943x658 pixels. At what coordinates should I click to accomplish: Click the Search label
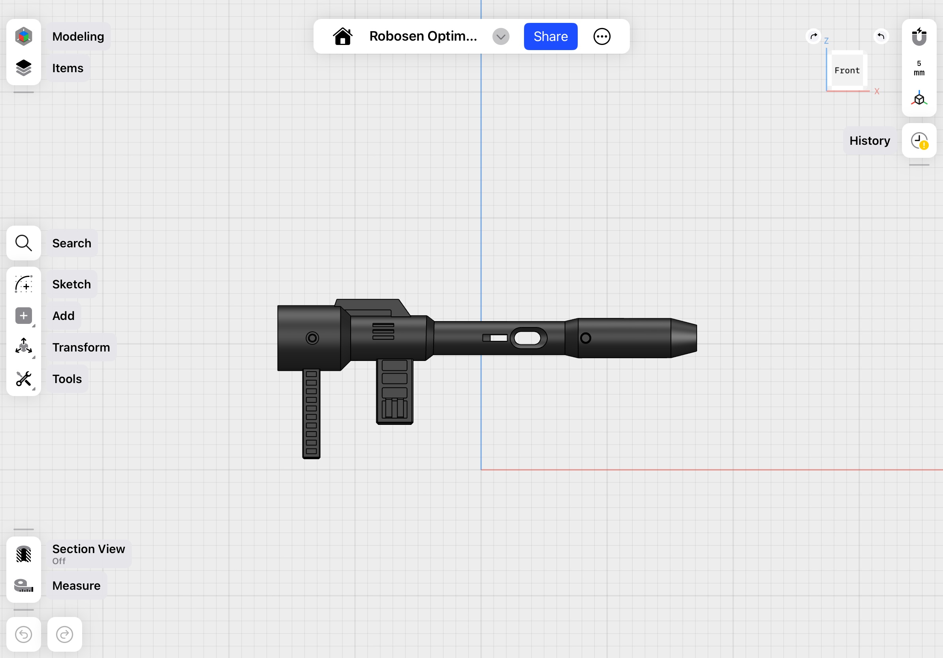tap(71, 243)
